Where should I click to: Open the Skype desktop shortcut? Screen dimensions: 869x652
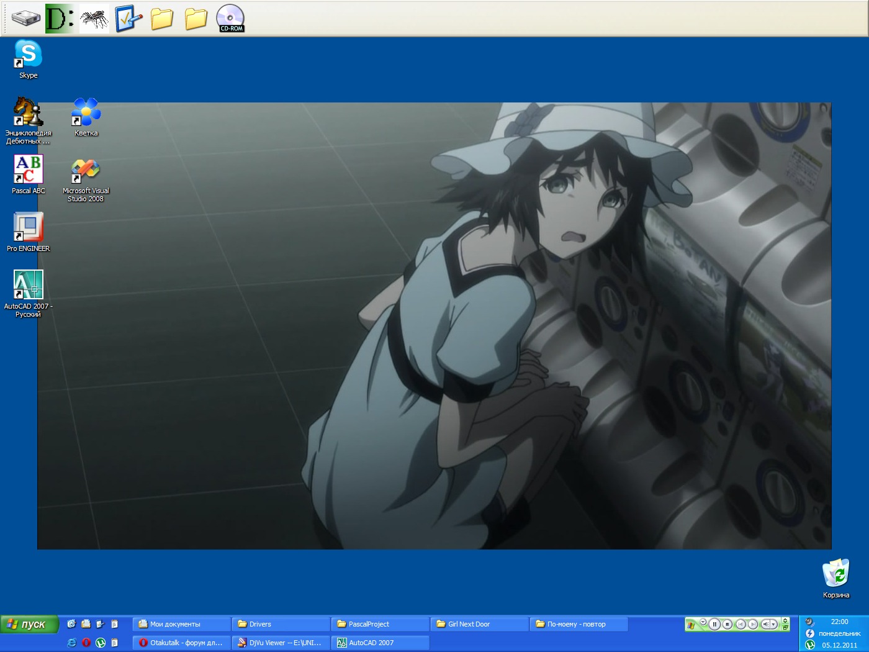pyautogui.click(x=28, y=55)
